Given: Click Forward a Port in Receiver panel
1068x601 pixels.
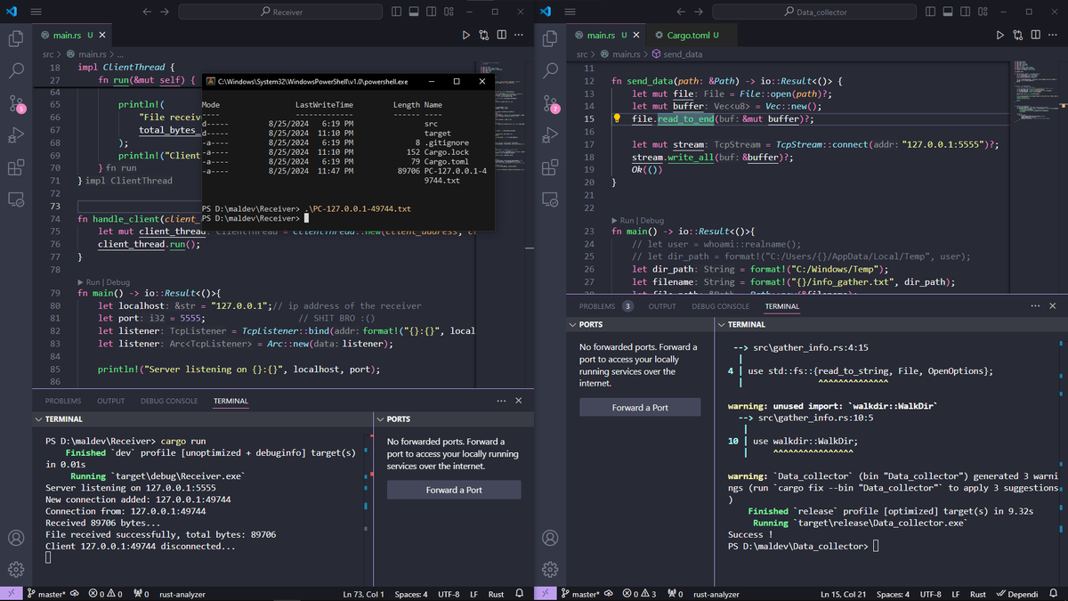Looking at the screenshot, I should [454, 490].
